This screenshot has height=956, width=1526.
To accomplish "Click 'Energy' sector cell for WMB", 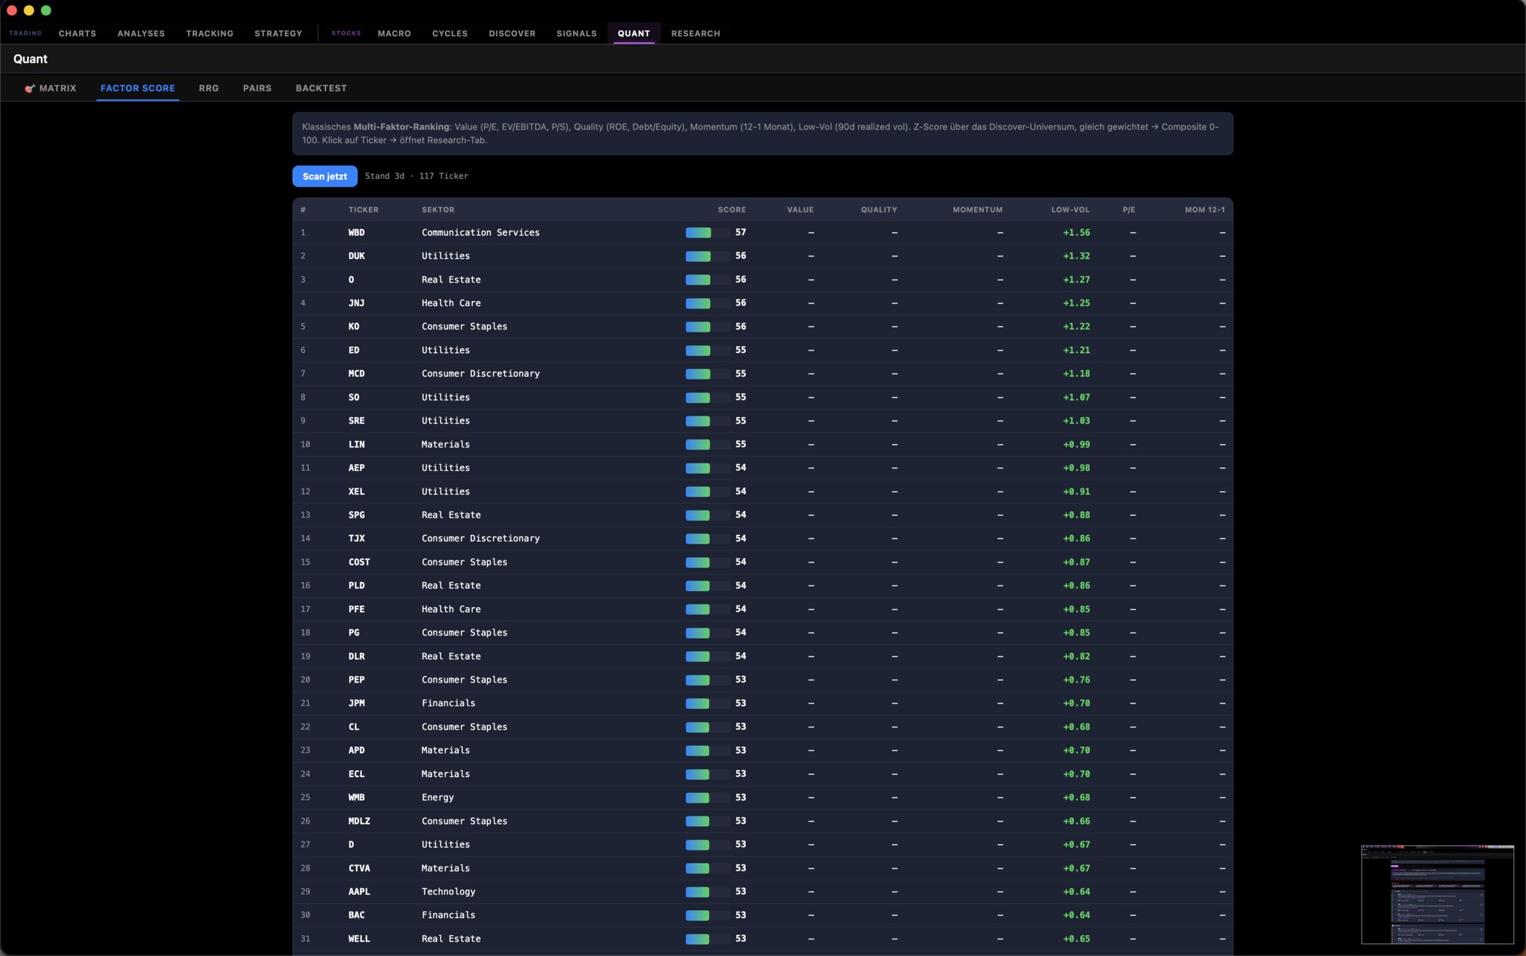I will click(x=438, y=798).
